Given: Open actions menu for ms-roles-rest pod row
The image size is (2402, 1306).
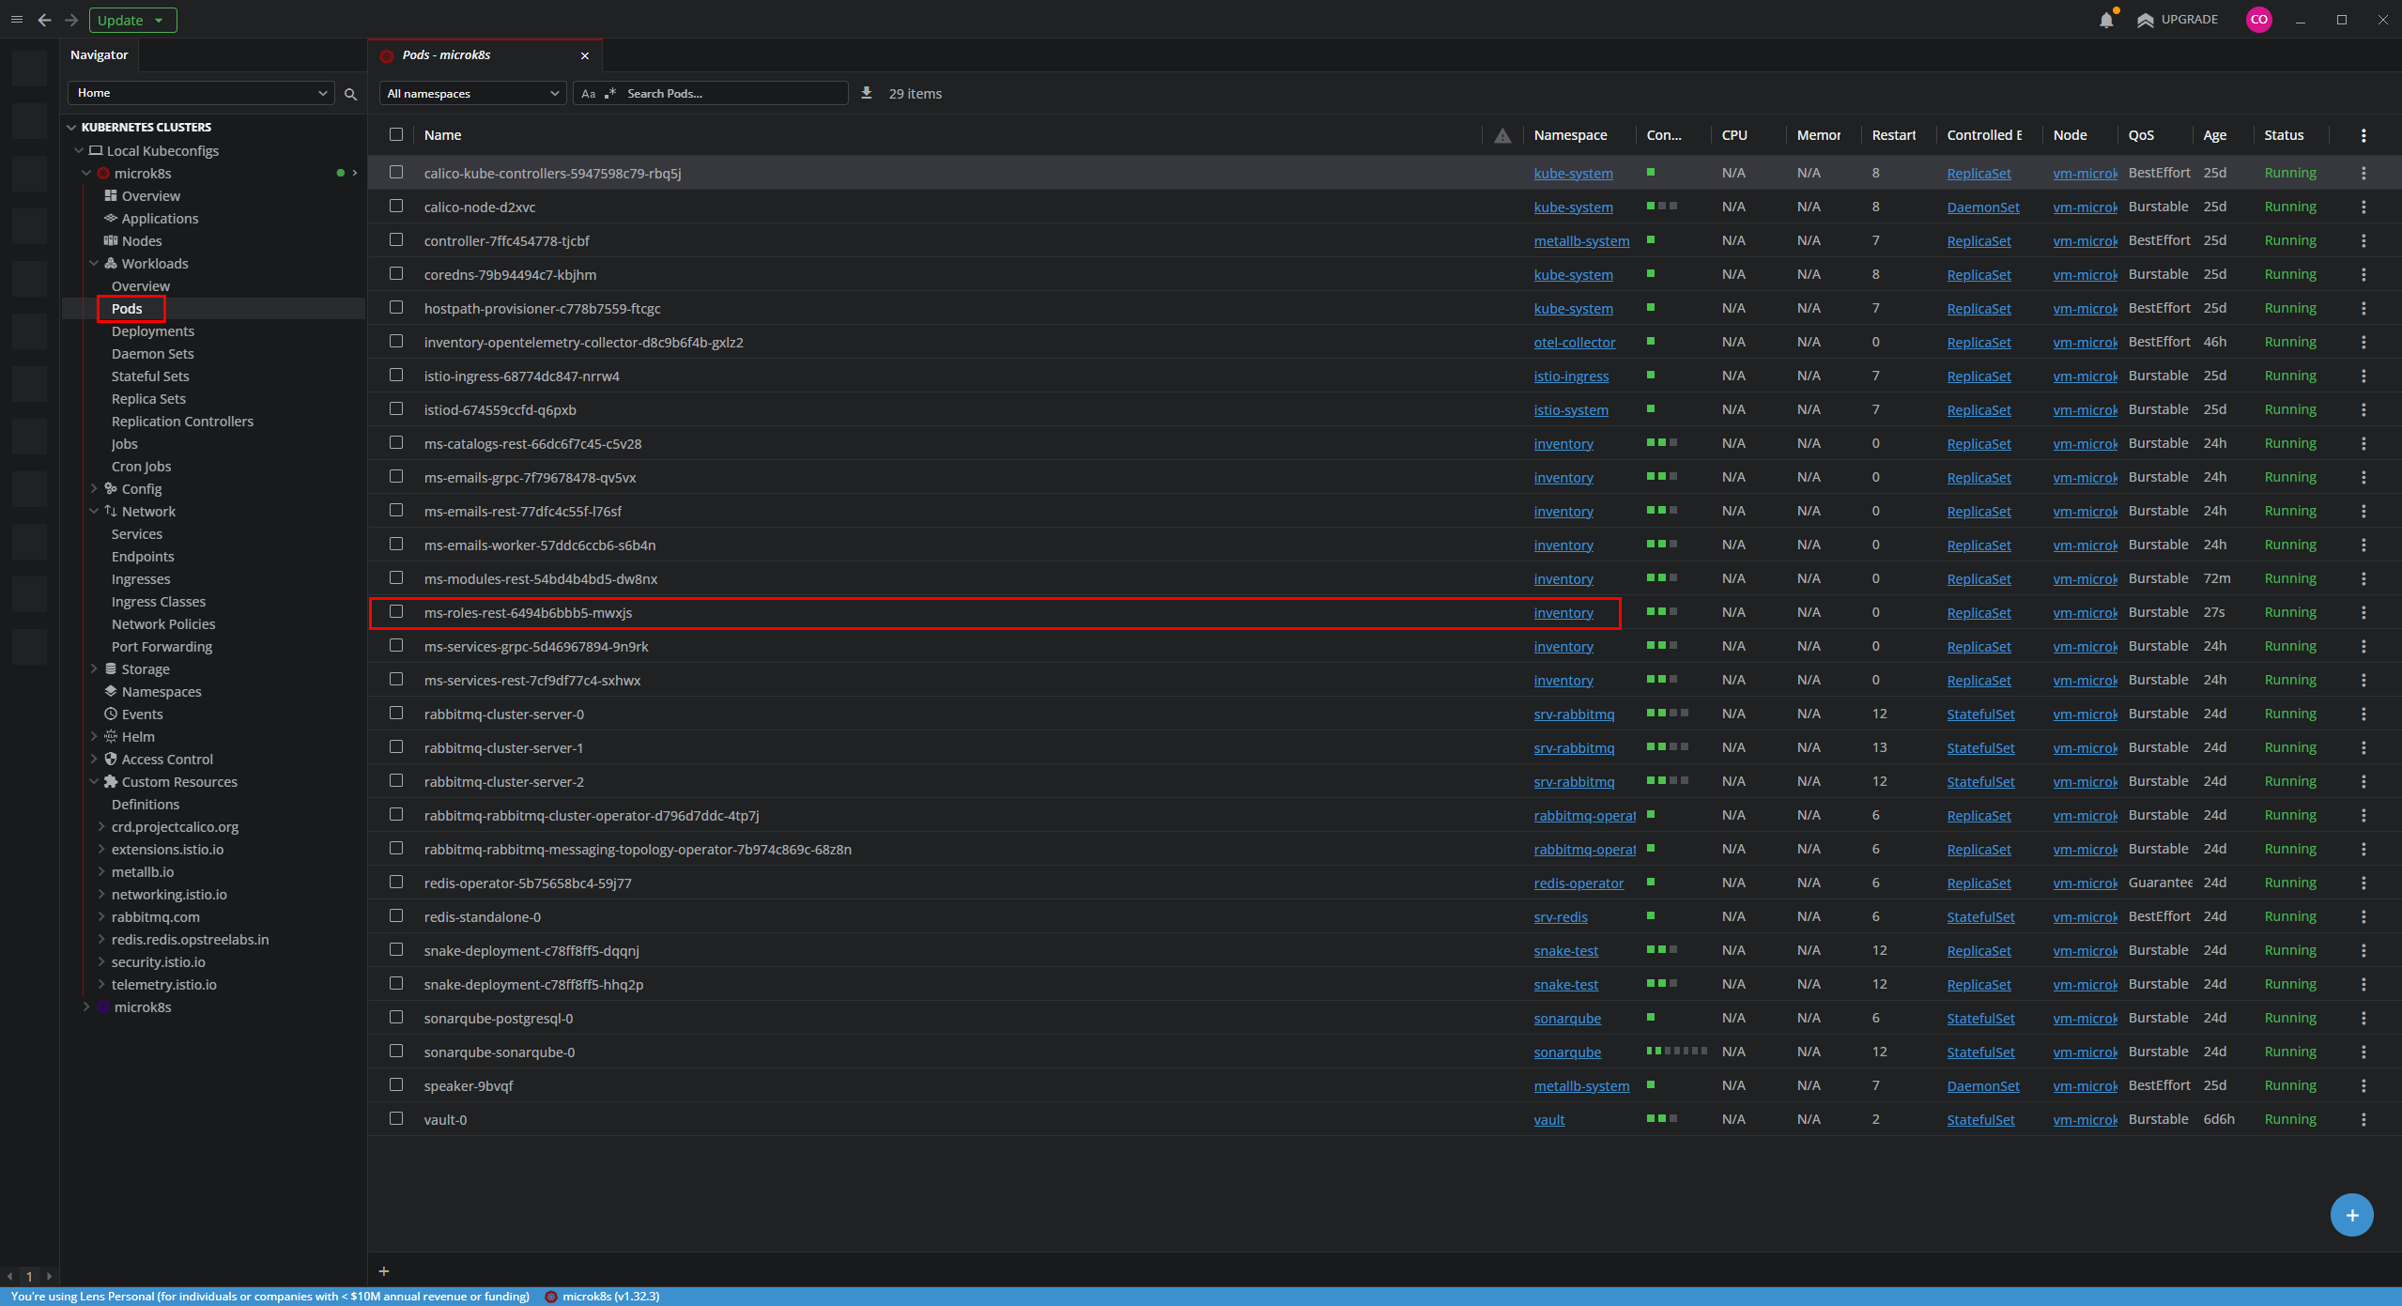Looking at the screenshot, I should click(2364, 612).
